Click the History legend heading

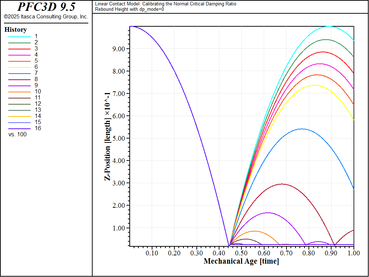click(15, 30)
